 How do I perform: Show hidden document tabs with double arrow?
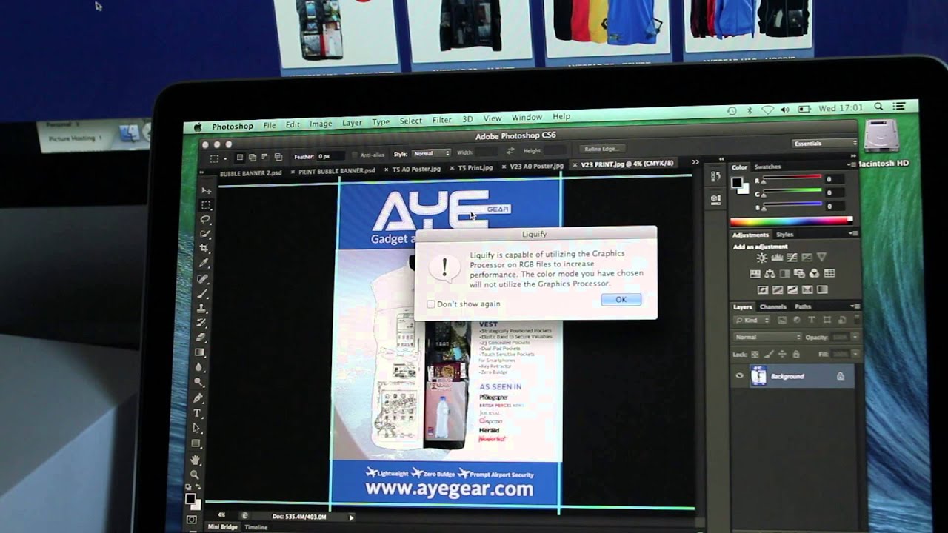[x=695, y=162]
